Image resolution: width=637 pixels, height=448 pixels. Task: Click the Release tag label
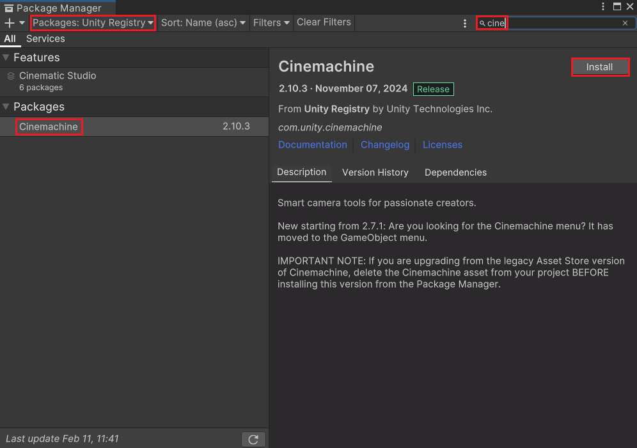click(x=433, y=89)
